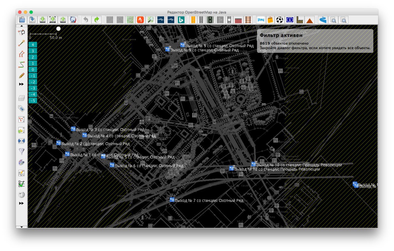Screen dimensions: 394x251
Task: Select the green curve drawing tool
Action: click(22, 65)
